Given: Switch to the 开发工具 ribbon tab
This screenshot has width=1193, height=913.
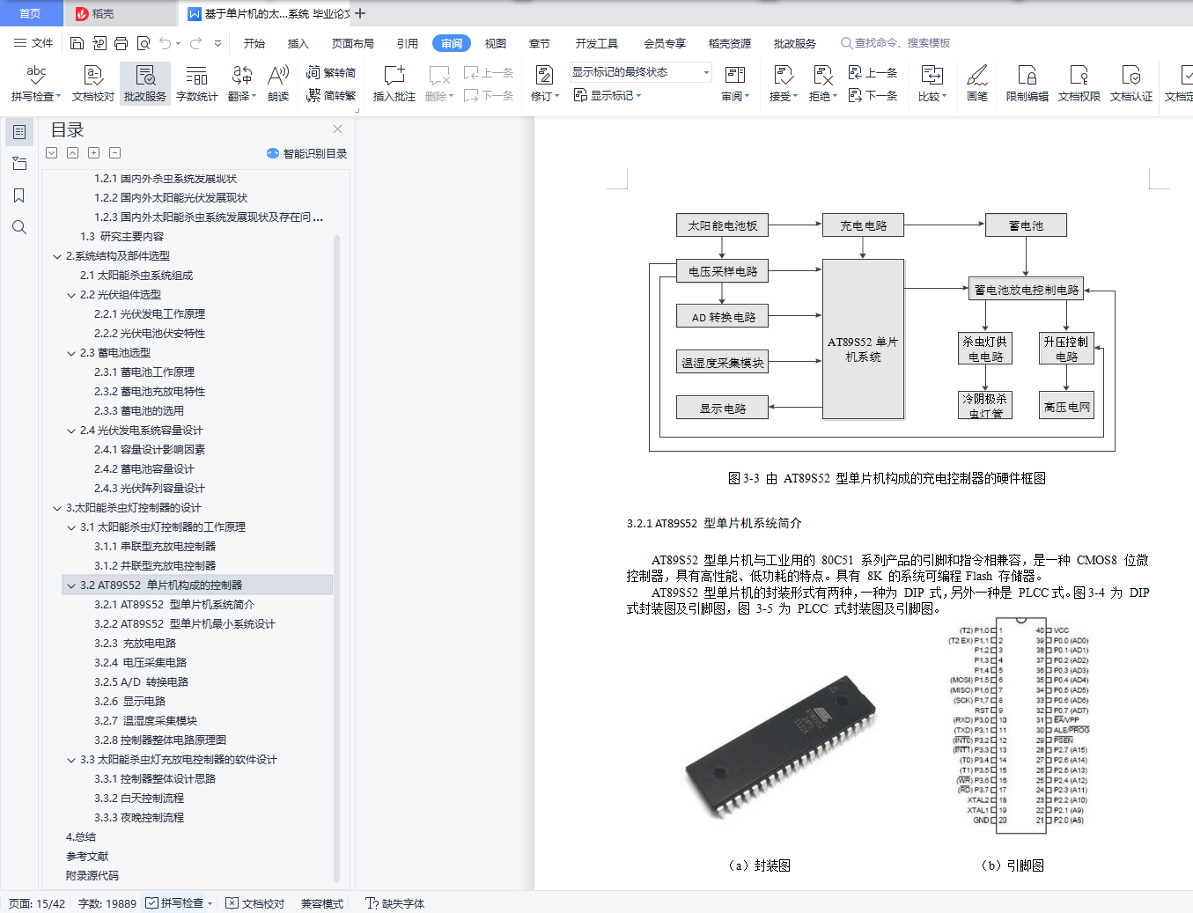Looking at the screenshot, I should click(597, 43).
